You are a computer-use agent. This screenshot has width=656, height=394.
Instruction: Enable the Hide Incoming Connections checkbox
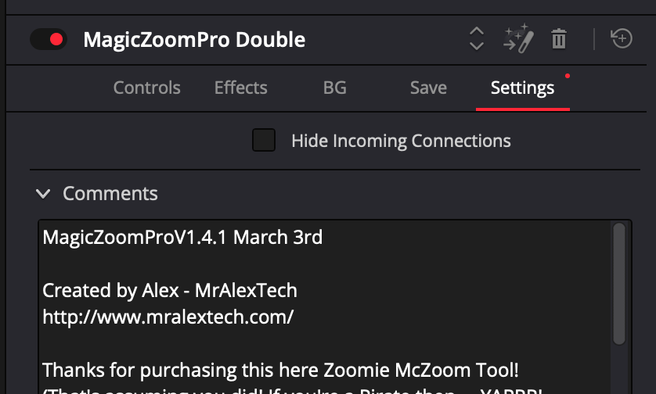(264, 141)
